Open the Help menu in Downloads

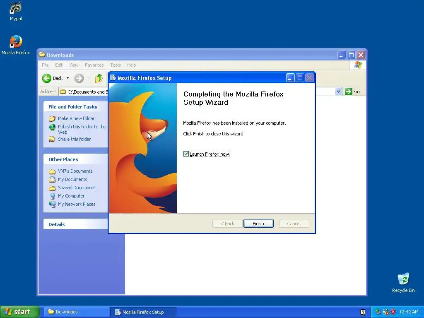coord(131,65)
